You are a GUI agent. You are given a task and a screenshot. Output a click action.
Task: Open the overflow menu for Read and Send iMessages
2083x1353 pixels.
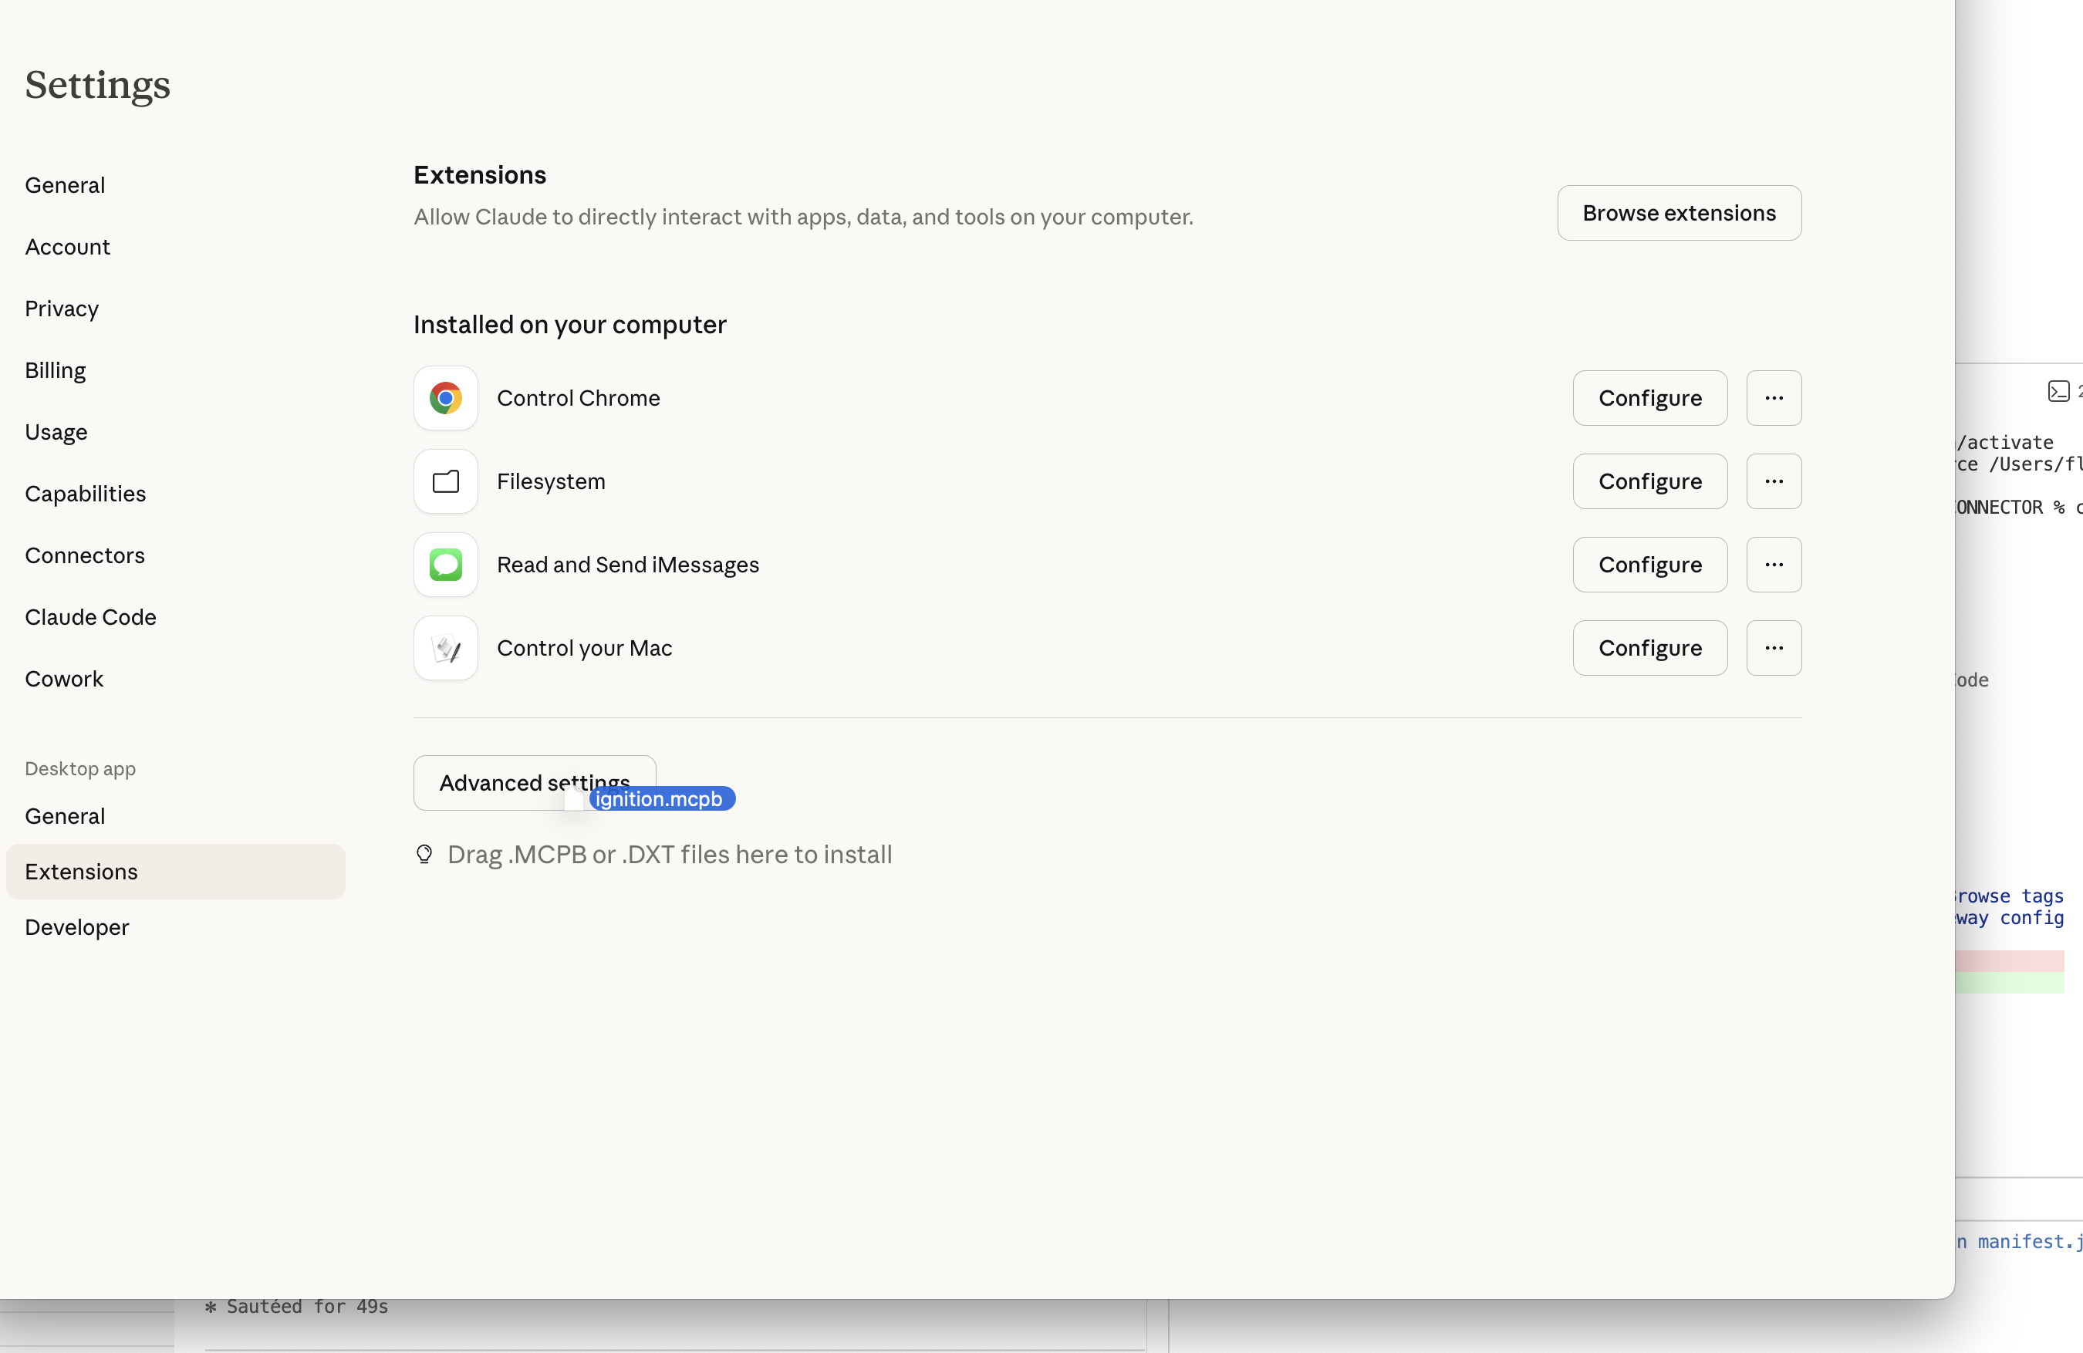[1773, 565]
